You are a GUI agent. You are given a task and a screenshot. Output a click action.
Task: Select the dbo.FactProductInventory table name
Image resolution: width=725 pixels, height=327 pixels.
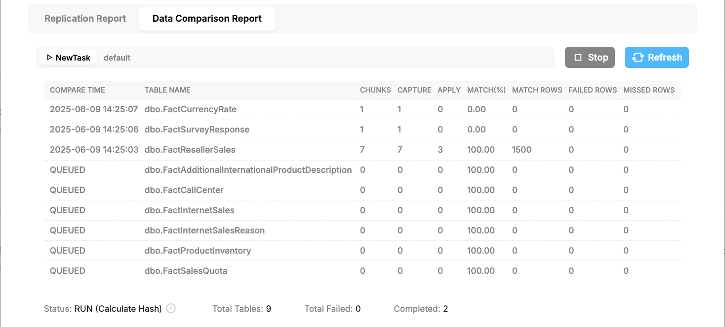198,251
